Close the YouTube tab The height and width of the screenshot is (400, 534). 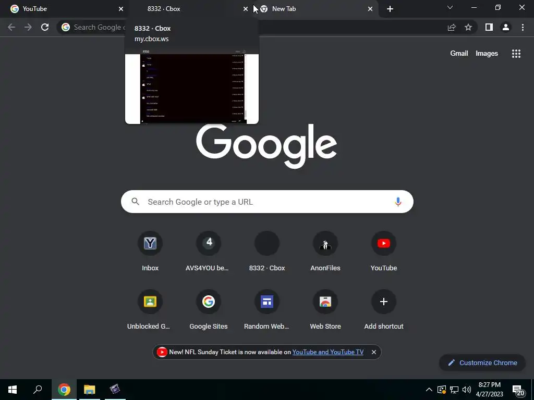(120, 9)
